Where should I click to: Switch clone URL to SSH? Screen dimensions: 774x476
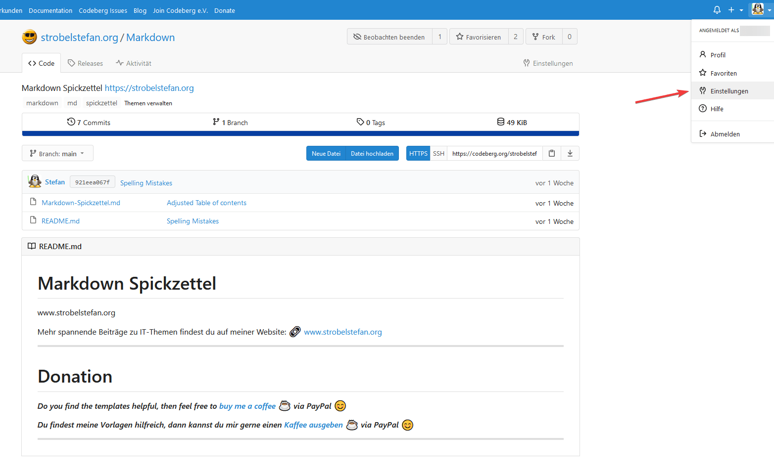pos(438,154)
